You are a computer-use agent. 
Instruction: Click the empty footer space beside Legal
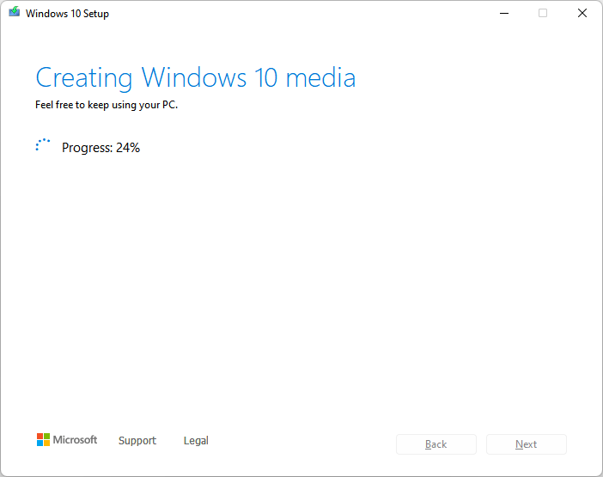click(301, 441)
